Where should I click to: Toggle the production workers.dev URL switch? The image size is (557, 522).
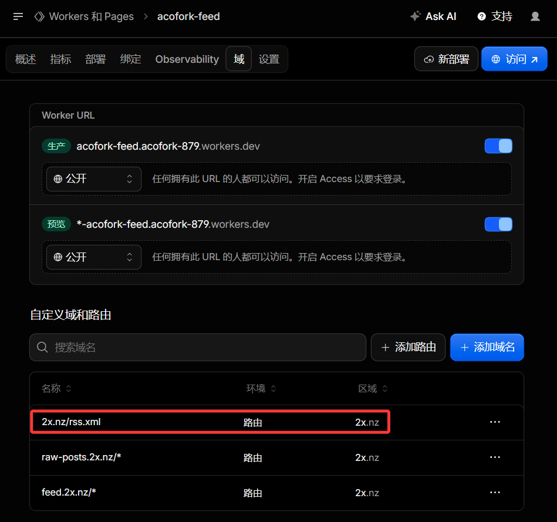[x=498, y=146]
